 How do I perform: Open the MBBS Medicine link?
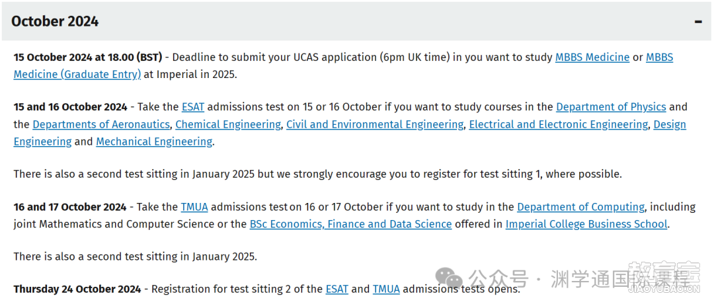pyautogui.click(x=592, y=58)
